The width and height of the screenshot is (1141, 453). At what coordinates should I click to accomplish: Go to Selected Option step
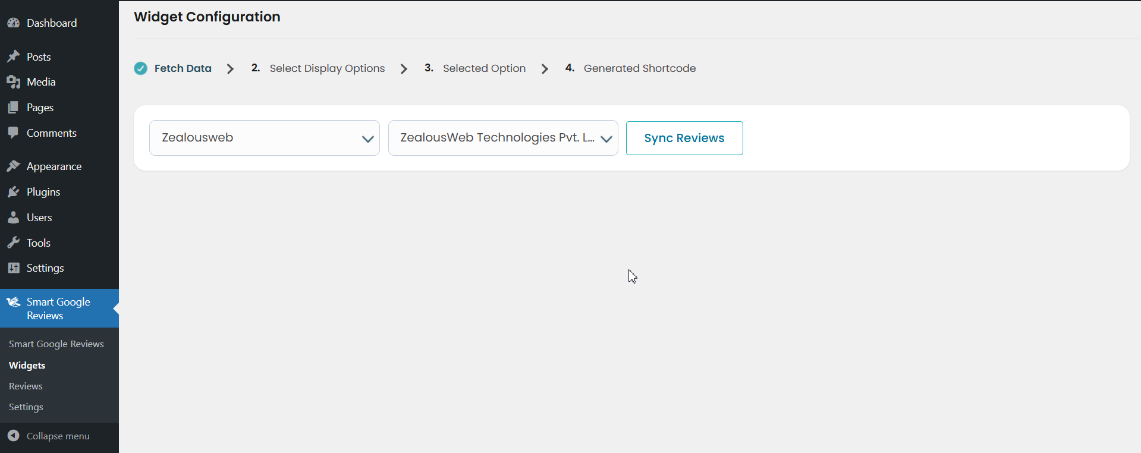484,68
